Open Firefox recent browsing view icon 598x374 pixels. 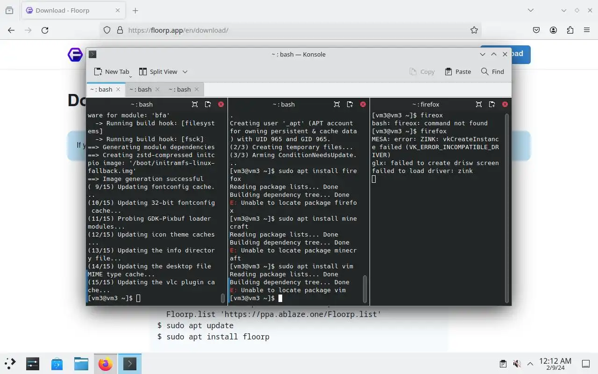tap(9, 10)
